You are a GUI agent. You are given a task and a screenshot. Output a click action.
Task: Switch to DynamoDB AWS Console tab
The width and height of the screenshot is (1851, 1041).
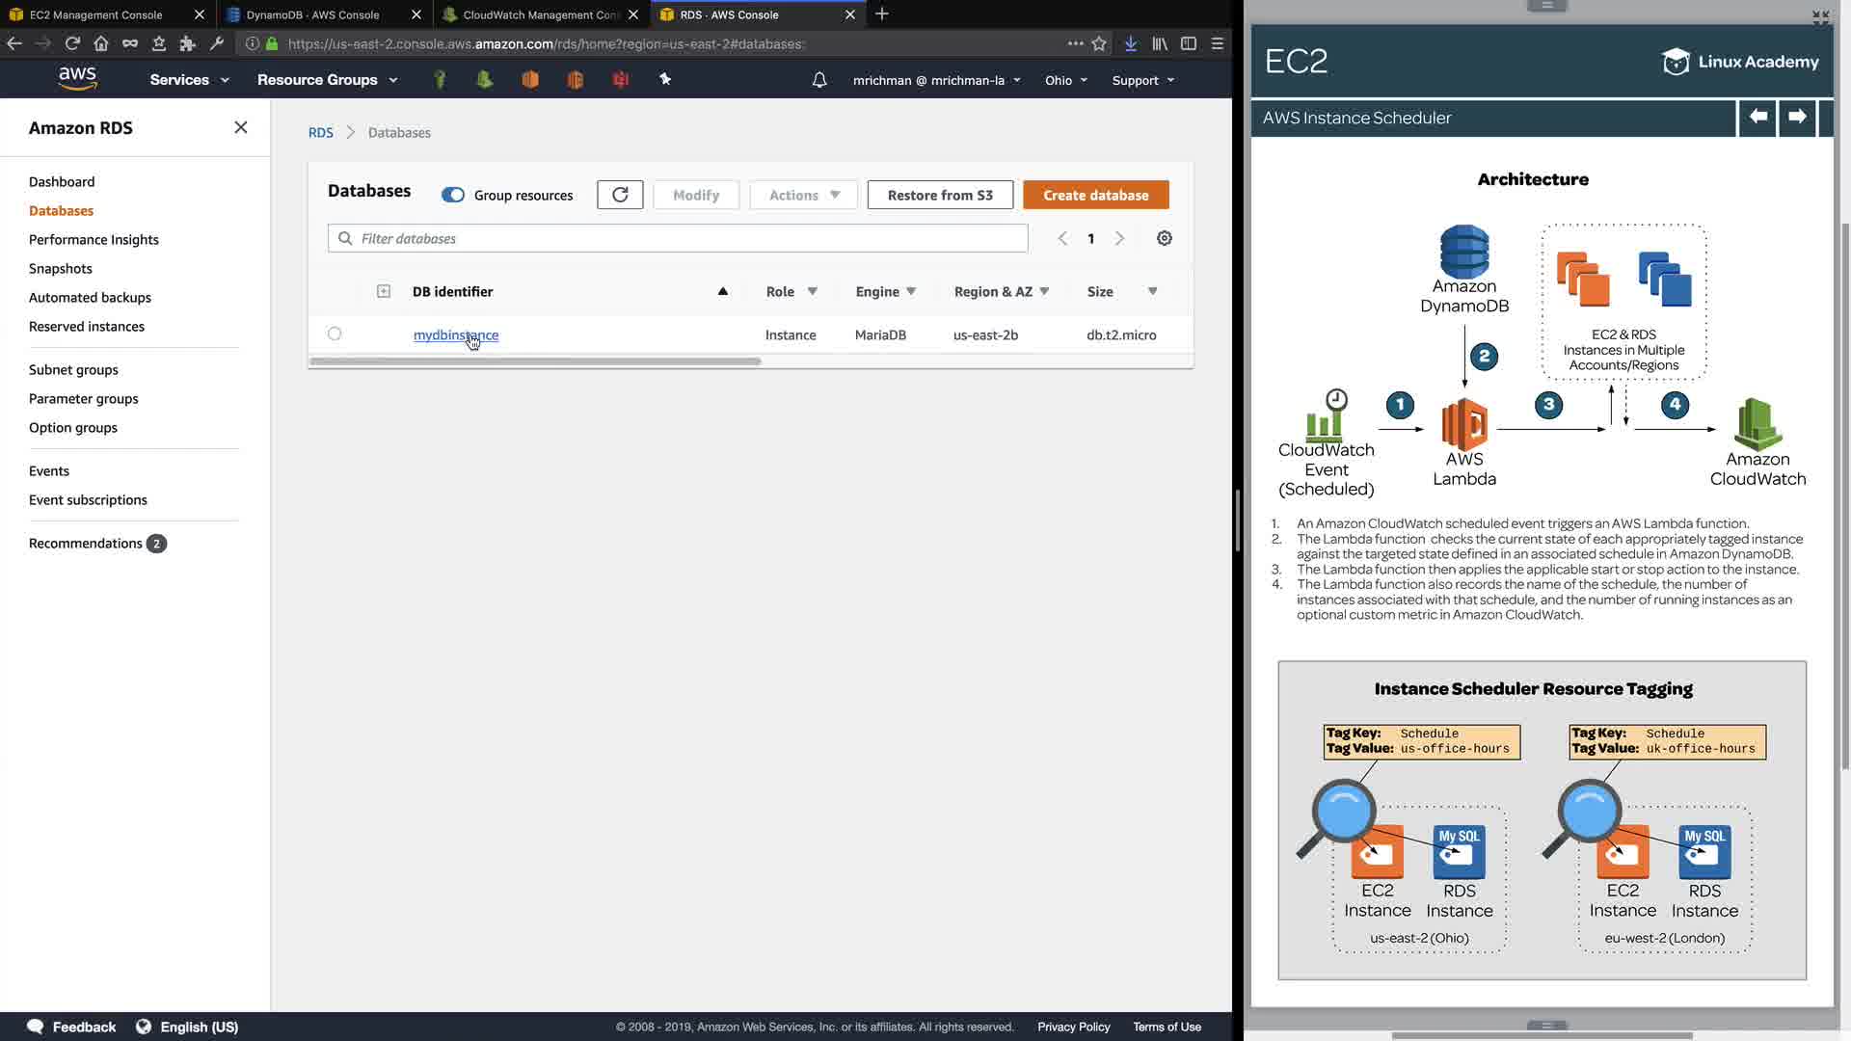313,14
